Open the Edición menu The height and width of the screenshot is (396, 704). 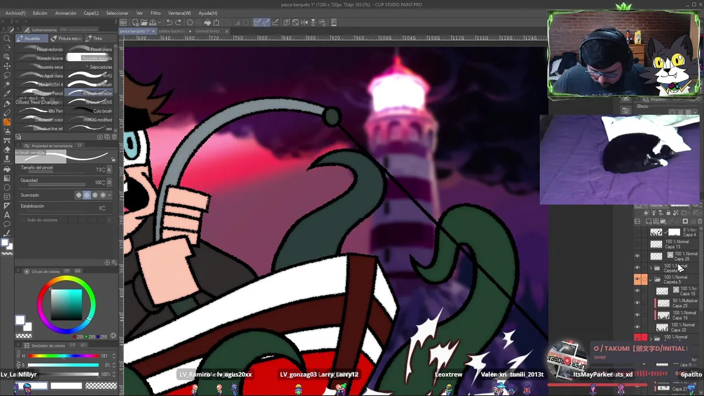40,13
